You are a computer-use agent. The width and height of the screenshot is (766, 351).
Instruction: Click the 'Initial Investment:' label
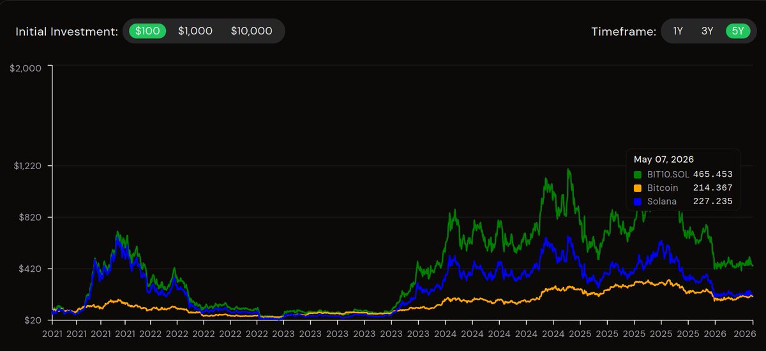coord(67,31)
